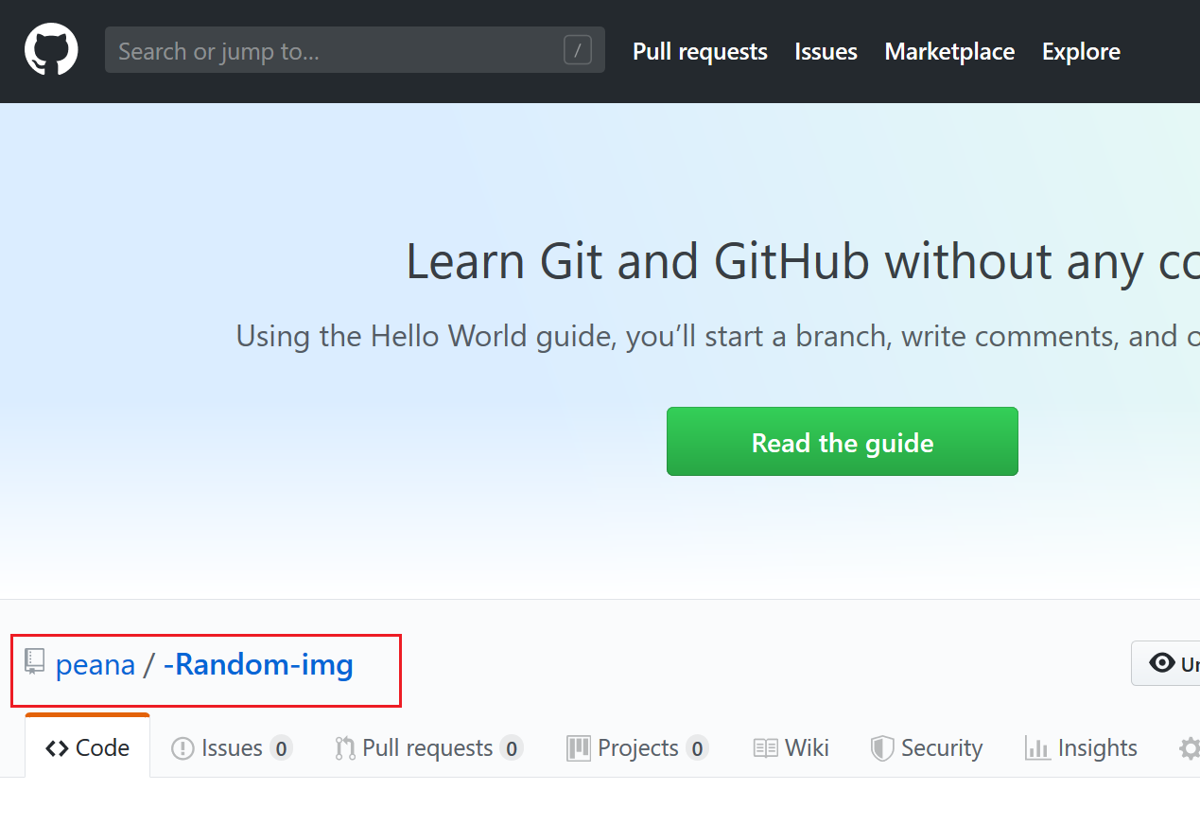Open the repository Pull requests tab
This screenshot has height=825, width=1200.
(428, 747)
